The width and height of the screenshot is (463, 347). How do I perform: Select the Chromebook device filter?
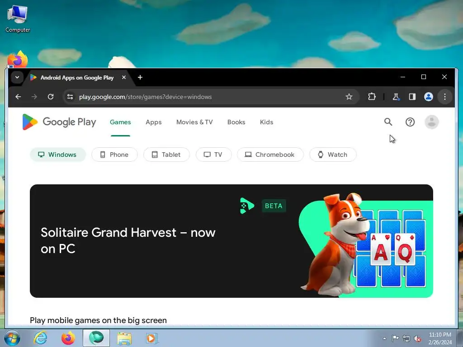click(270, 155)
